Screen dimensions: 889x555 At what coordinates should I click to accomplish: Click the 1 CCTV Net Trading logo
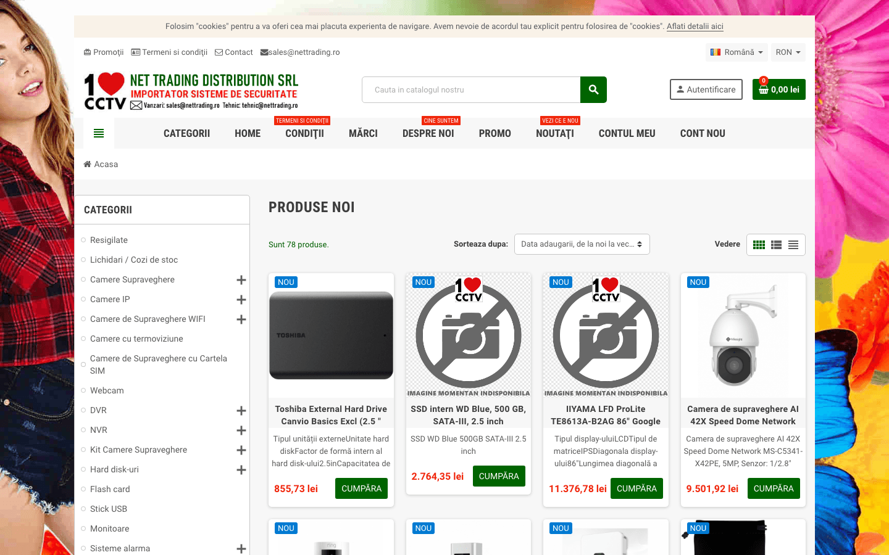(x=191, y=91)
